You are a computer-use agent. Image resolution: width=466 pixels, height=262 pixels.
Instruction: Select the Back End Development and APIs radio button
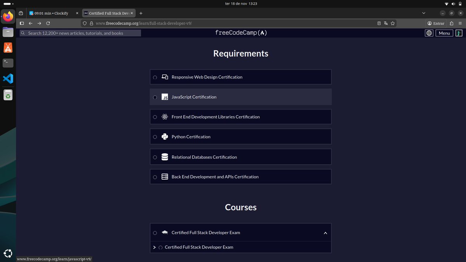point(155,177)
